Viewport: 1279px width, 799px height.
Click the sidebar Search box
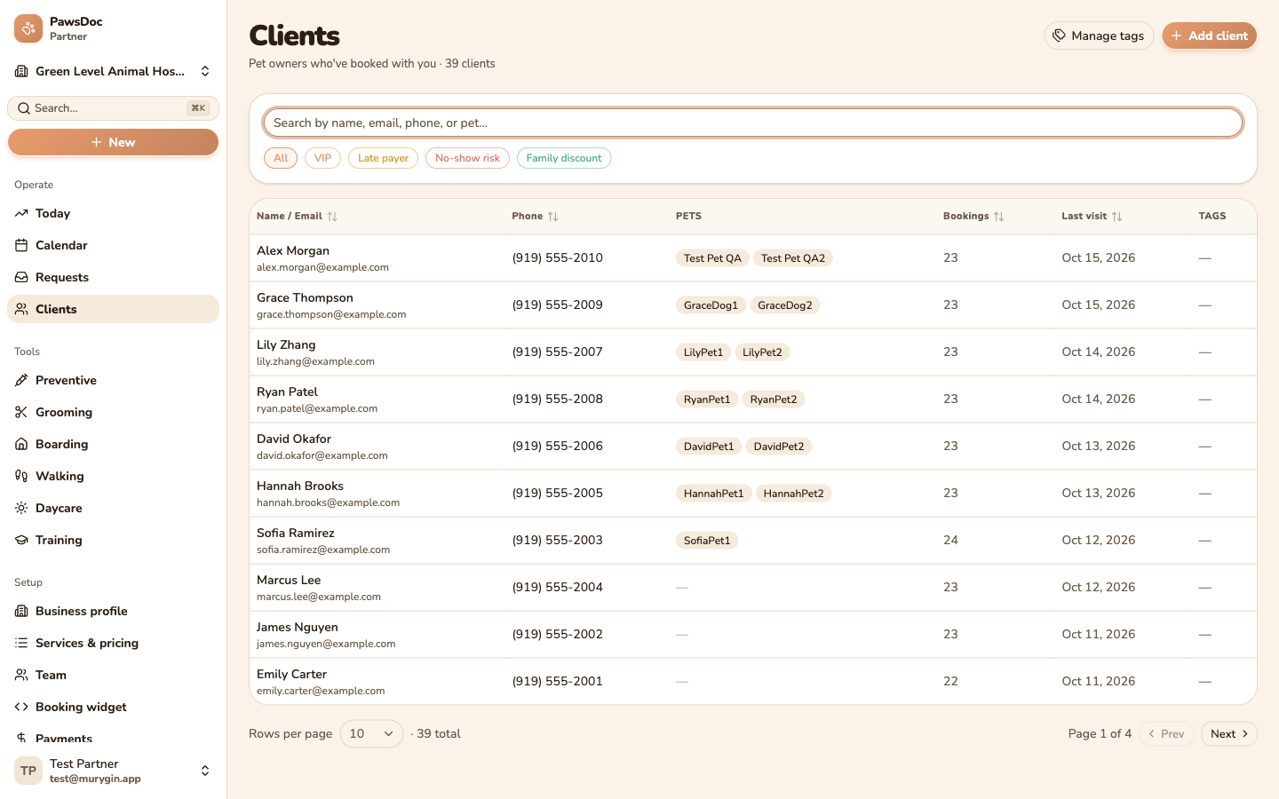pos(113,108)
